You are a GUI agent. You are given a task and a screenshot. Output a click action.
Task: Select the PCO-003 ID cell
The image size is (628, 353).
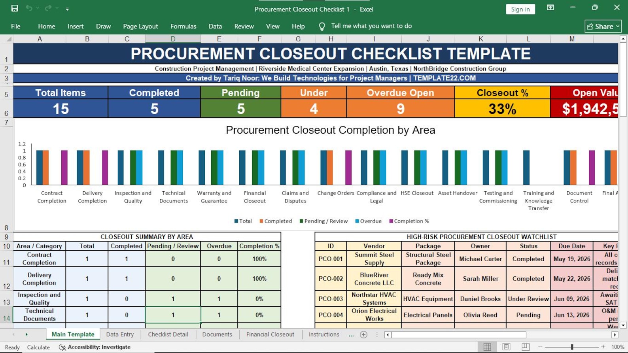tap(331, 299)
